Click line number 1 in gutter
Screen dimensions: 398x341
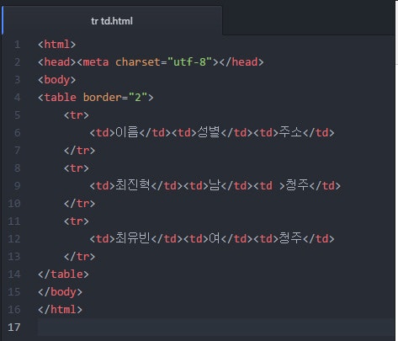tap(18, 45)
